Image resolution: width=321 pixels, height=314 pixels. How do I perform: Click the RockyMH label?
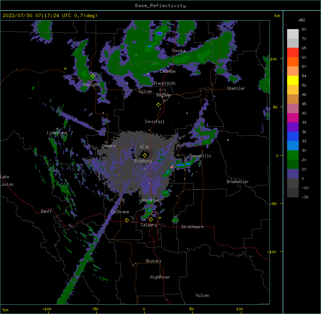[91, 85]
